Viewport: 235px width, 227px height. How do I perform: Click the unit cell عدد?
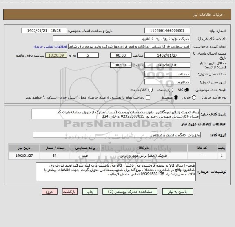[85, 156]
